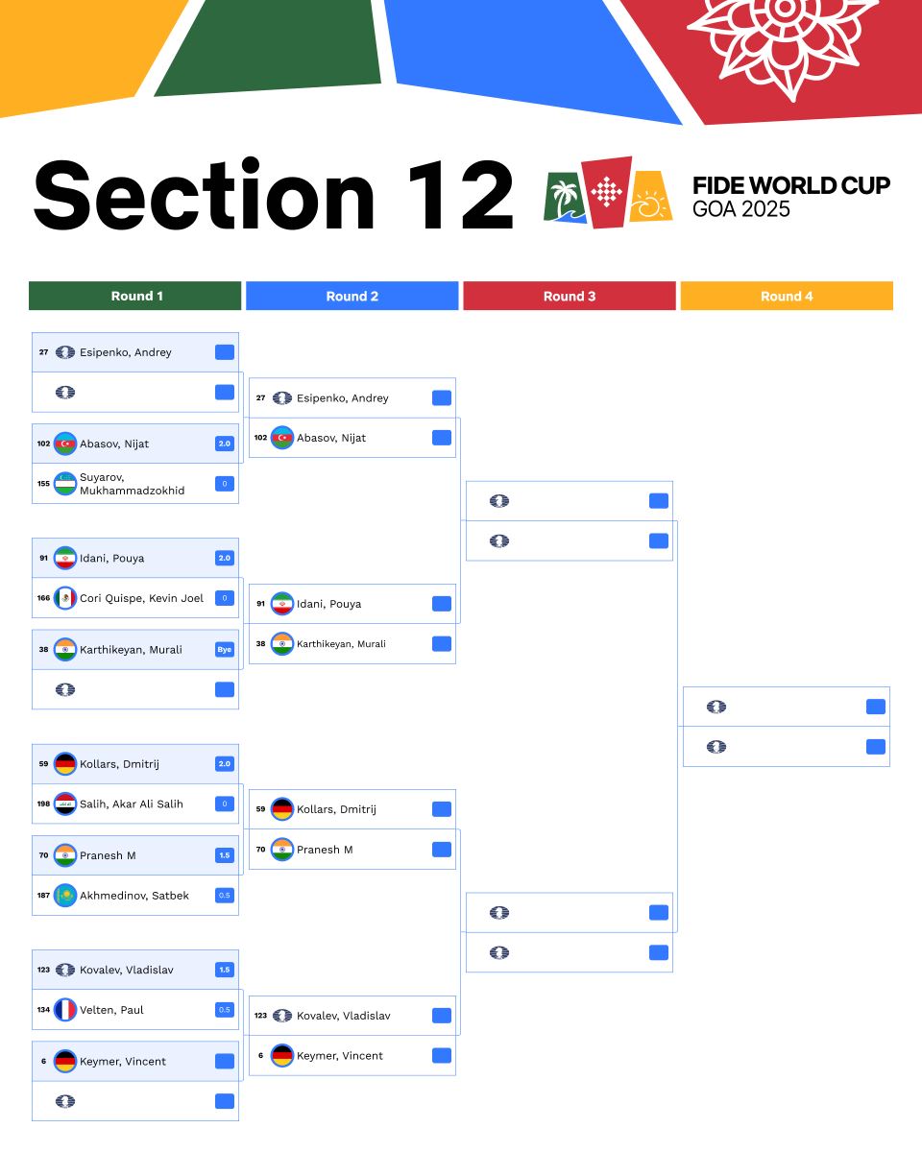This screenshot has width=922, height=1152.
Task: Click the top empty player slot in Round 4
Action: 786,707
